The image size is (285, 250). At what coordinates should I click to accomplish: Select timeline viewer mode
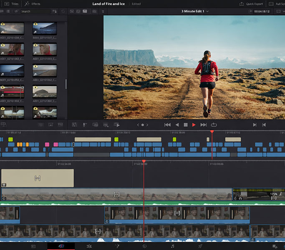click(x=85, y=11)
